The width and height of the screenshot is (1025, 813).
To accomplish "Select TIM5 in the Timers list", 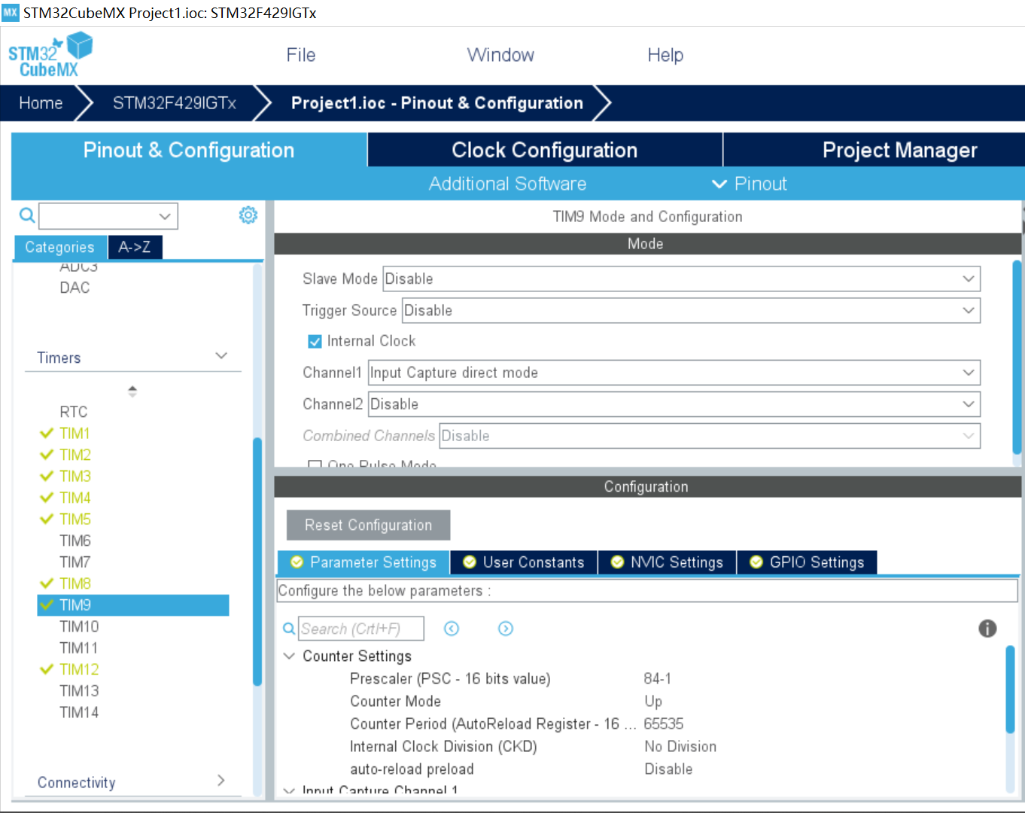I will pos(75,519).
